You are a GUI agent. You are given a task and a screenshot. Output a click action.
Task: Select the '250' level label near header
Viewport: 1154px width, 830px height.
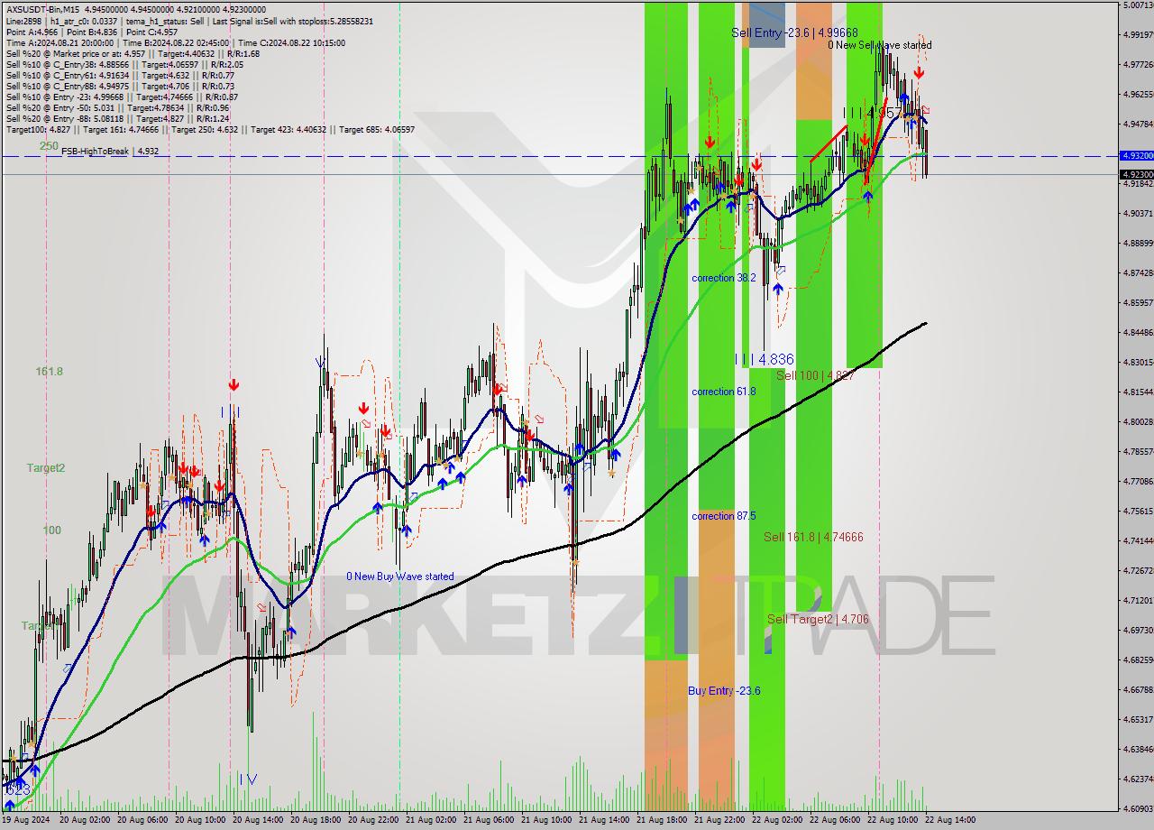click(49, 145)
